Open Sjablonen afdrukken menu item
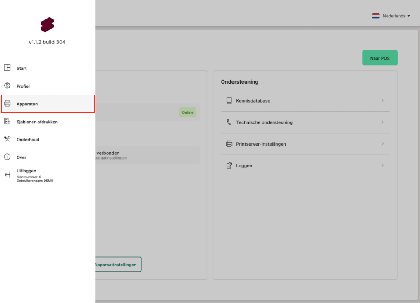This screenshot has width=420, height=303. [37, 122]
